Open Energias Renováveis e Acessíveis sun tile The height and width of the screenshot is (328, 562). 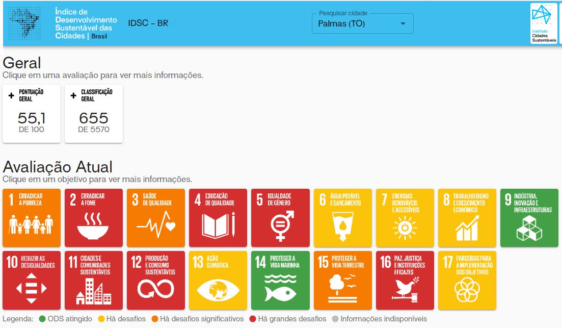[x=405, y=218]
